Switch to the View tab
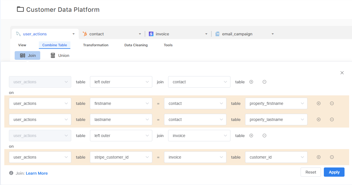 coord(22,45)
